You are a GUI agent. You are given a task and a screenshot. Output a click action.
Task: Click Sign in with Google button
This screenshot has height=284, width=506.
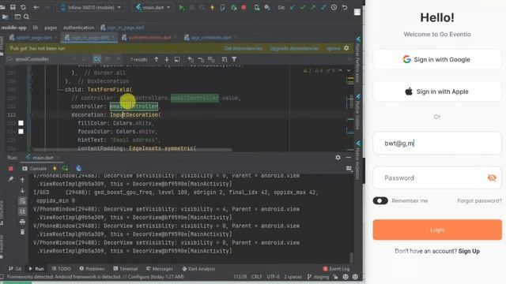pyautogui.click(x=437, y=59)
